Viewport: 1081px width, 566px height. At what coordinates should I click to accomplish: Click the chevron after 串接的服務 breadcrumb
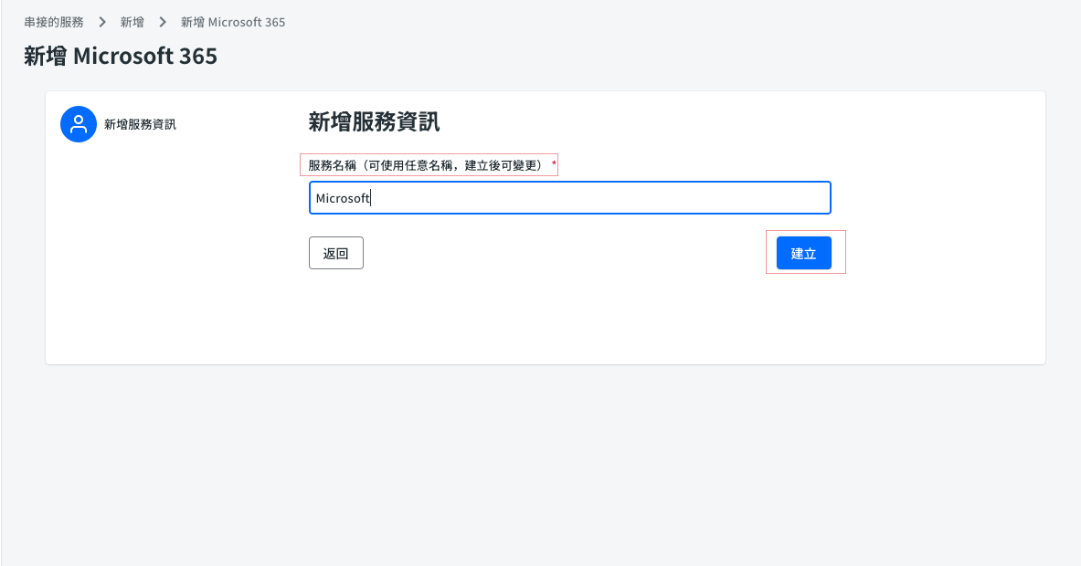(x=102, y=22)
